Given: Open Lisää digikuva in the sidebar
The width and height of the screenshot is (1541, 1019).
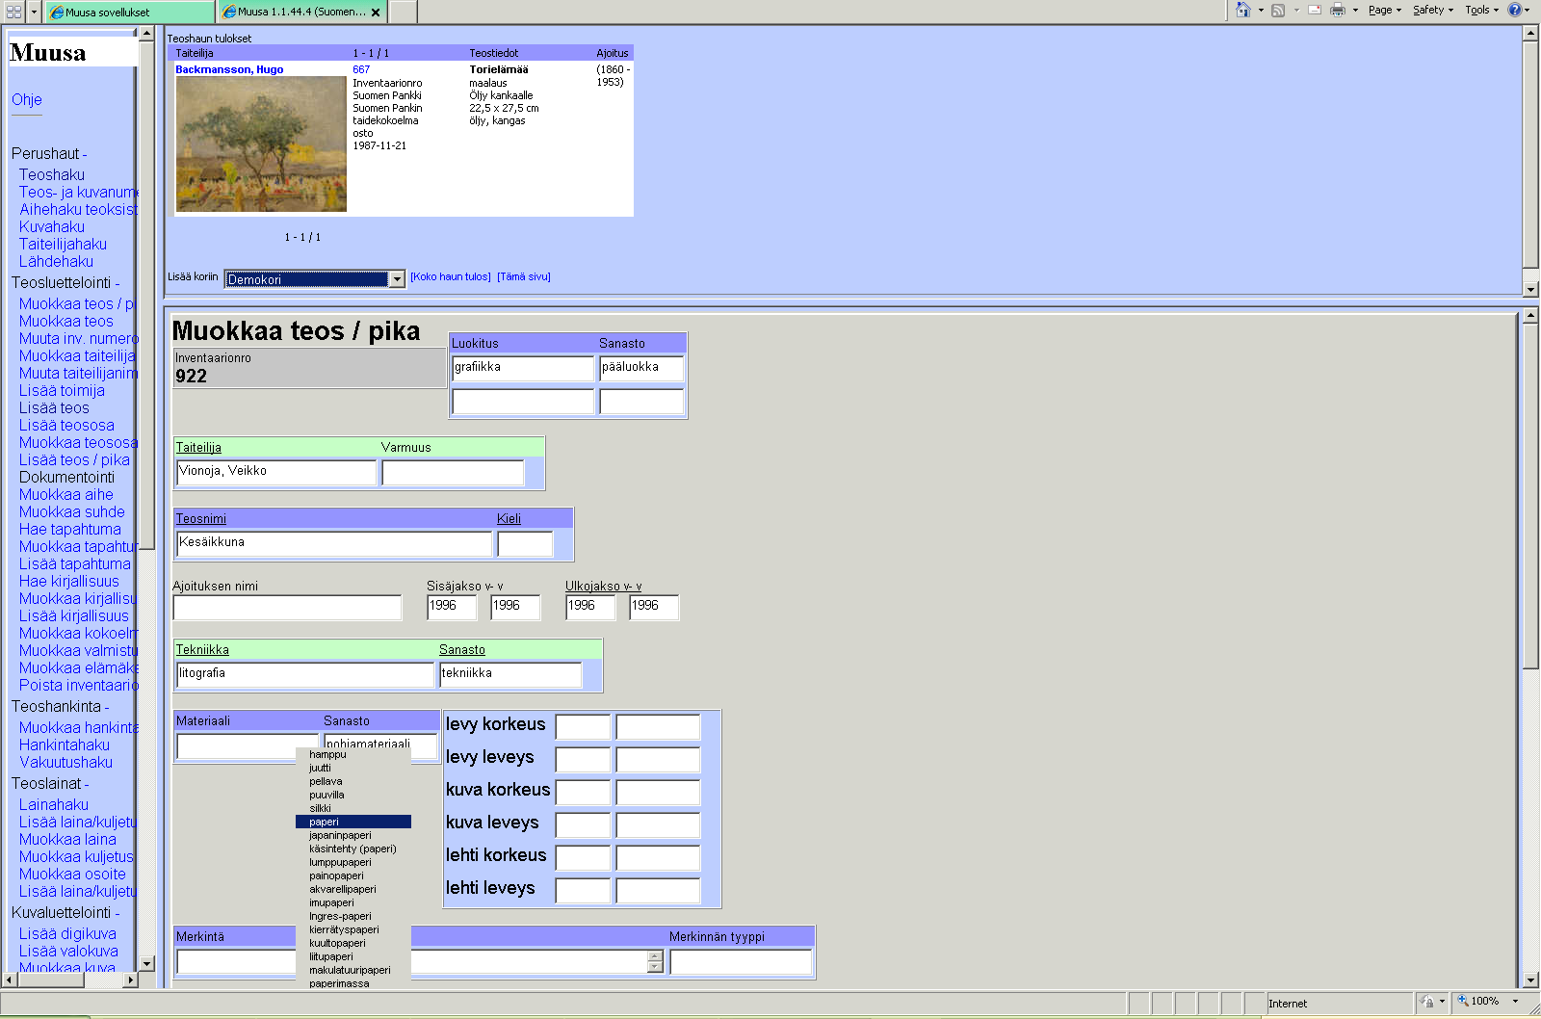Looking at the screenshot, I should click(67, 933).
